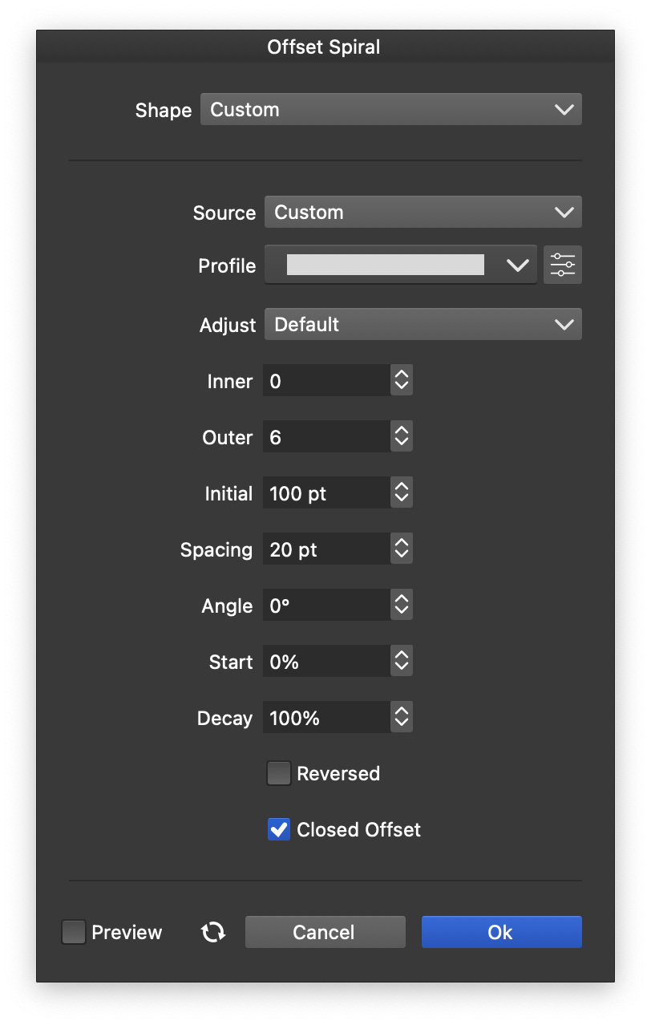Uncheck the Closed Offset checkbox
This screenshot has width=651, height=1025.
(x=278, y=830)
